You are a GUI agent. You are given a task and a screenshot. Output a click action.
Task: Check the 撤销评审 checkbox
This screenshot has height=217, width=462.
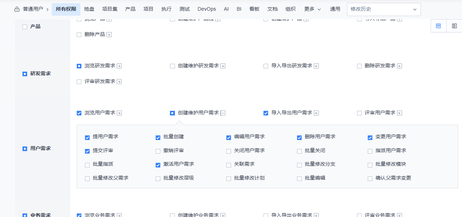coord(158,151)
